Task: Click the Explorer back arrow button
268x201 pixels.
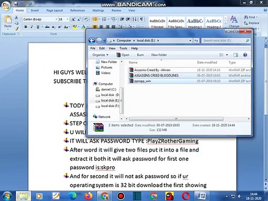Action: pyautogui.click(x=92, y=41)
